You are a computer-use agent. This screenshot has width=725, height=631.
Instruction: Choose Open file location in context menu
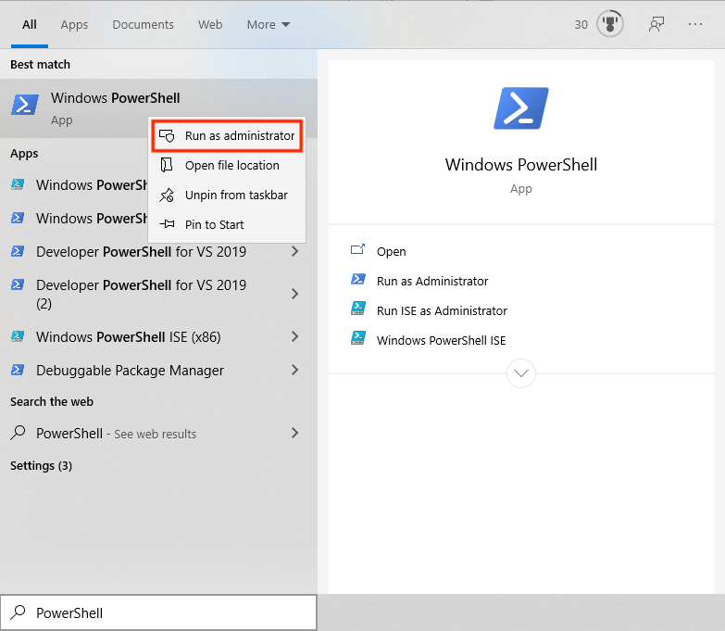pos(227,165)
